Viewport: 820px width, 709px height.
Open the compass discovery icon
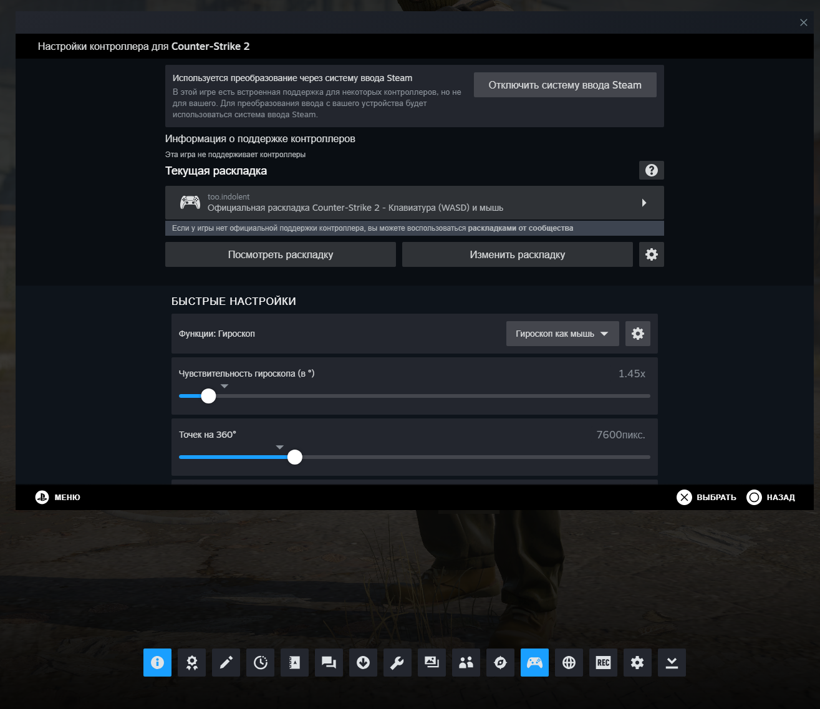(500, 662)
